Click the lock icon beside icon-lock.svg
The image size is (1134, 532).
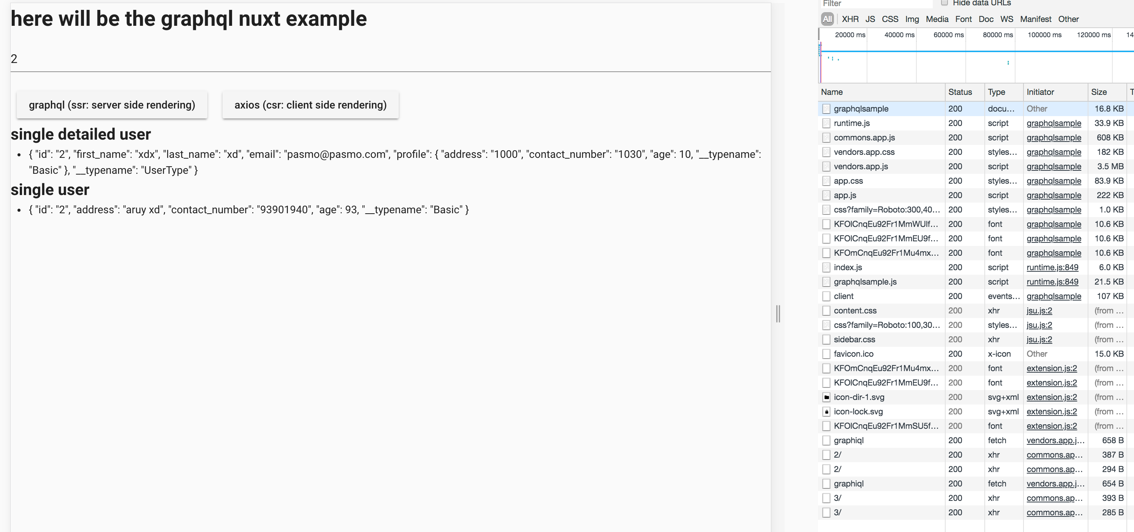coord(826,411)
